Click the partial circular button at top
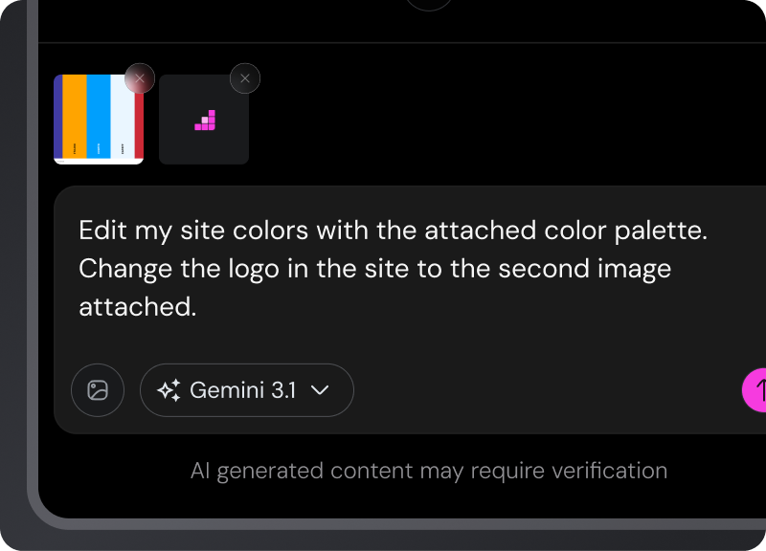The image size is (766, 551). [428, 4]
